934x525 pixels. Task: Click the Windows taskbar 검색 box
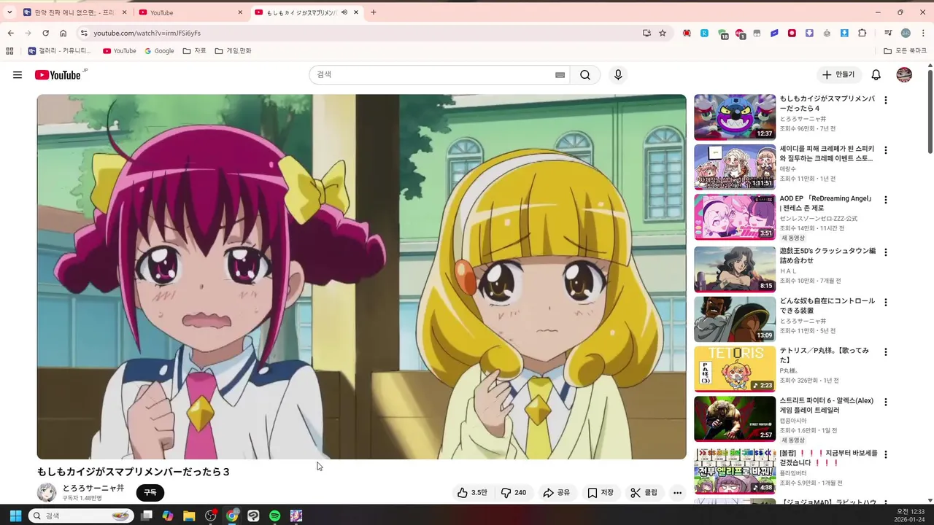(81, 516)
